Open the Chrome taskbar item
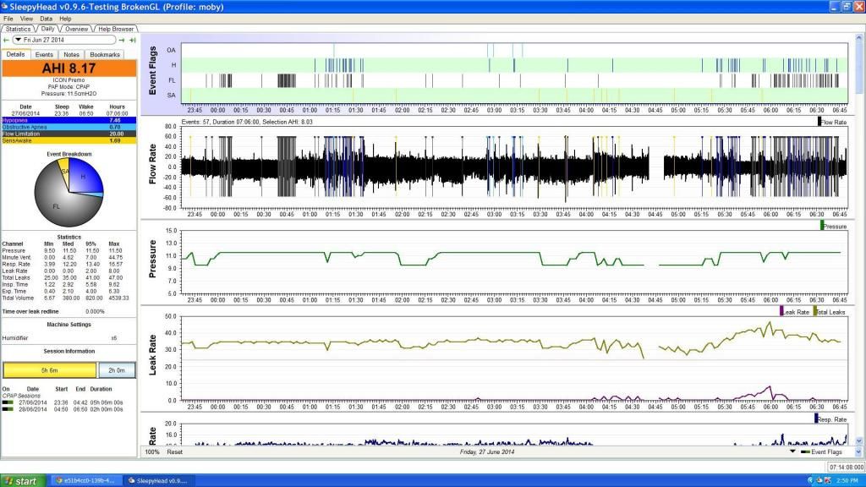This screenshot has width=866, height=487. (x=85, y=480)
